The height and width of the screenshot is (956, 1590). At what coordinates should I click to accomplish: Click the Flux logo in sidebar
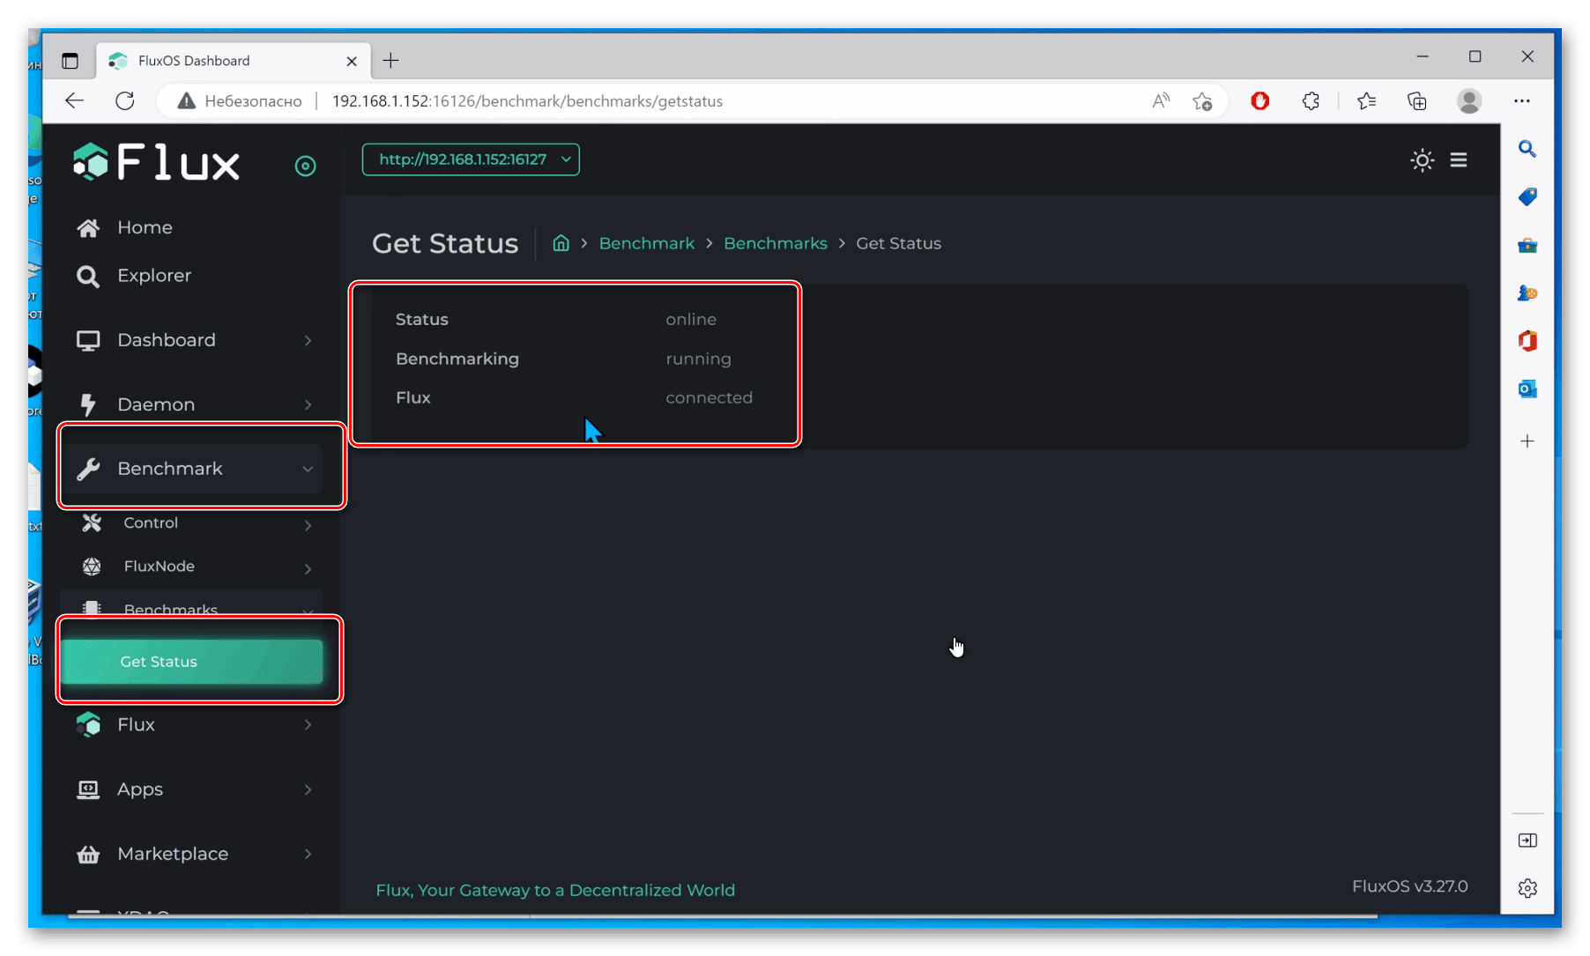click(156, 162)
